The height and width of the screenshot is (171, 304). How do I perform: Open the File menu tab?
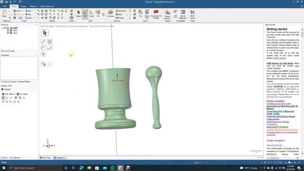point(4,6)
